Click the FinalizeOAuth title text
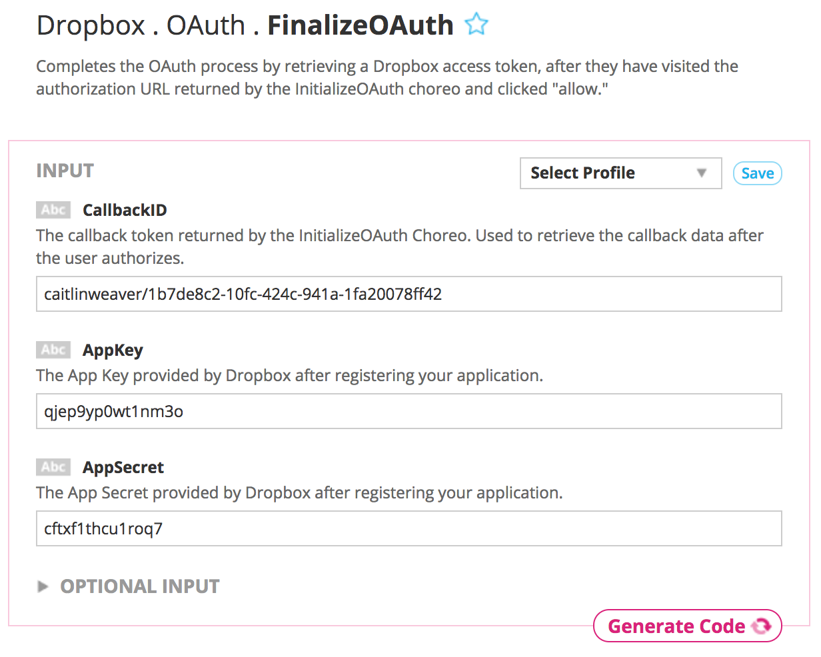Viewport: 821px width, 657px height. (361, 25)
